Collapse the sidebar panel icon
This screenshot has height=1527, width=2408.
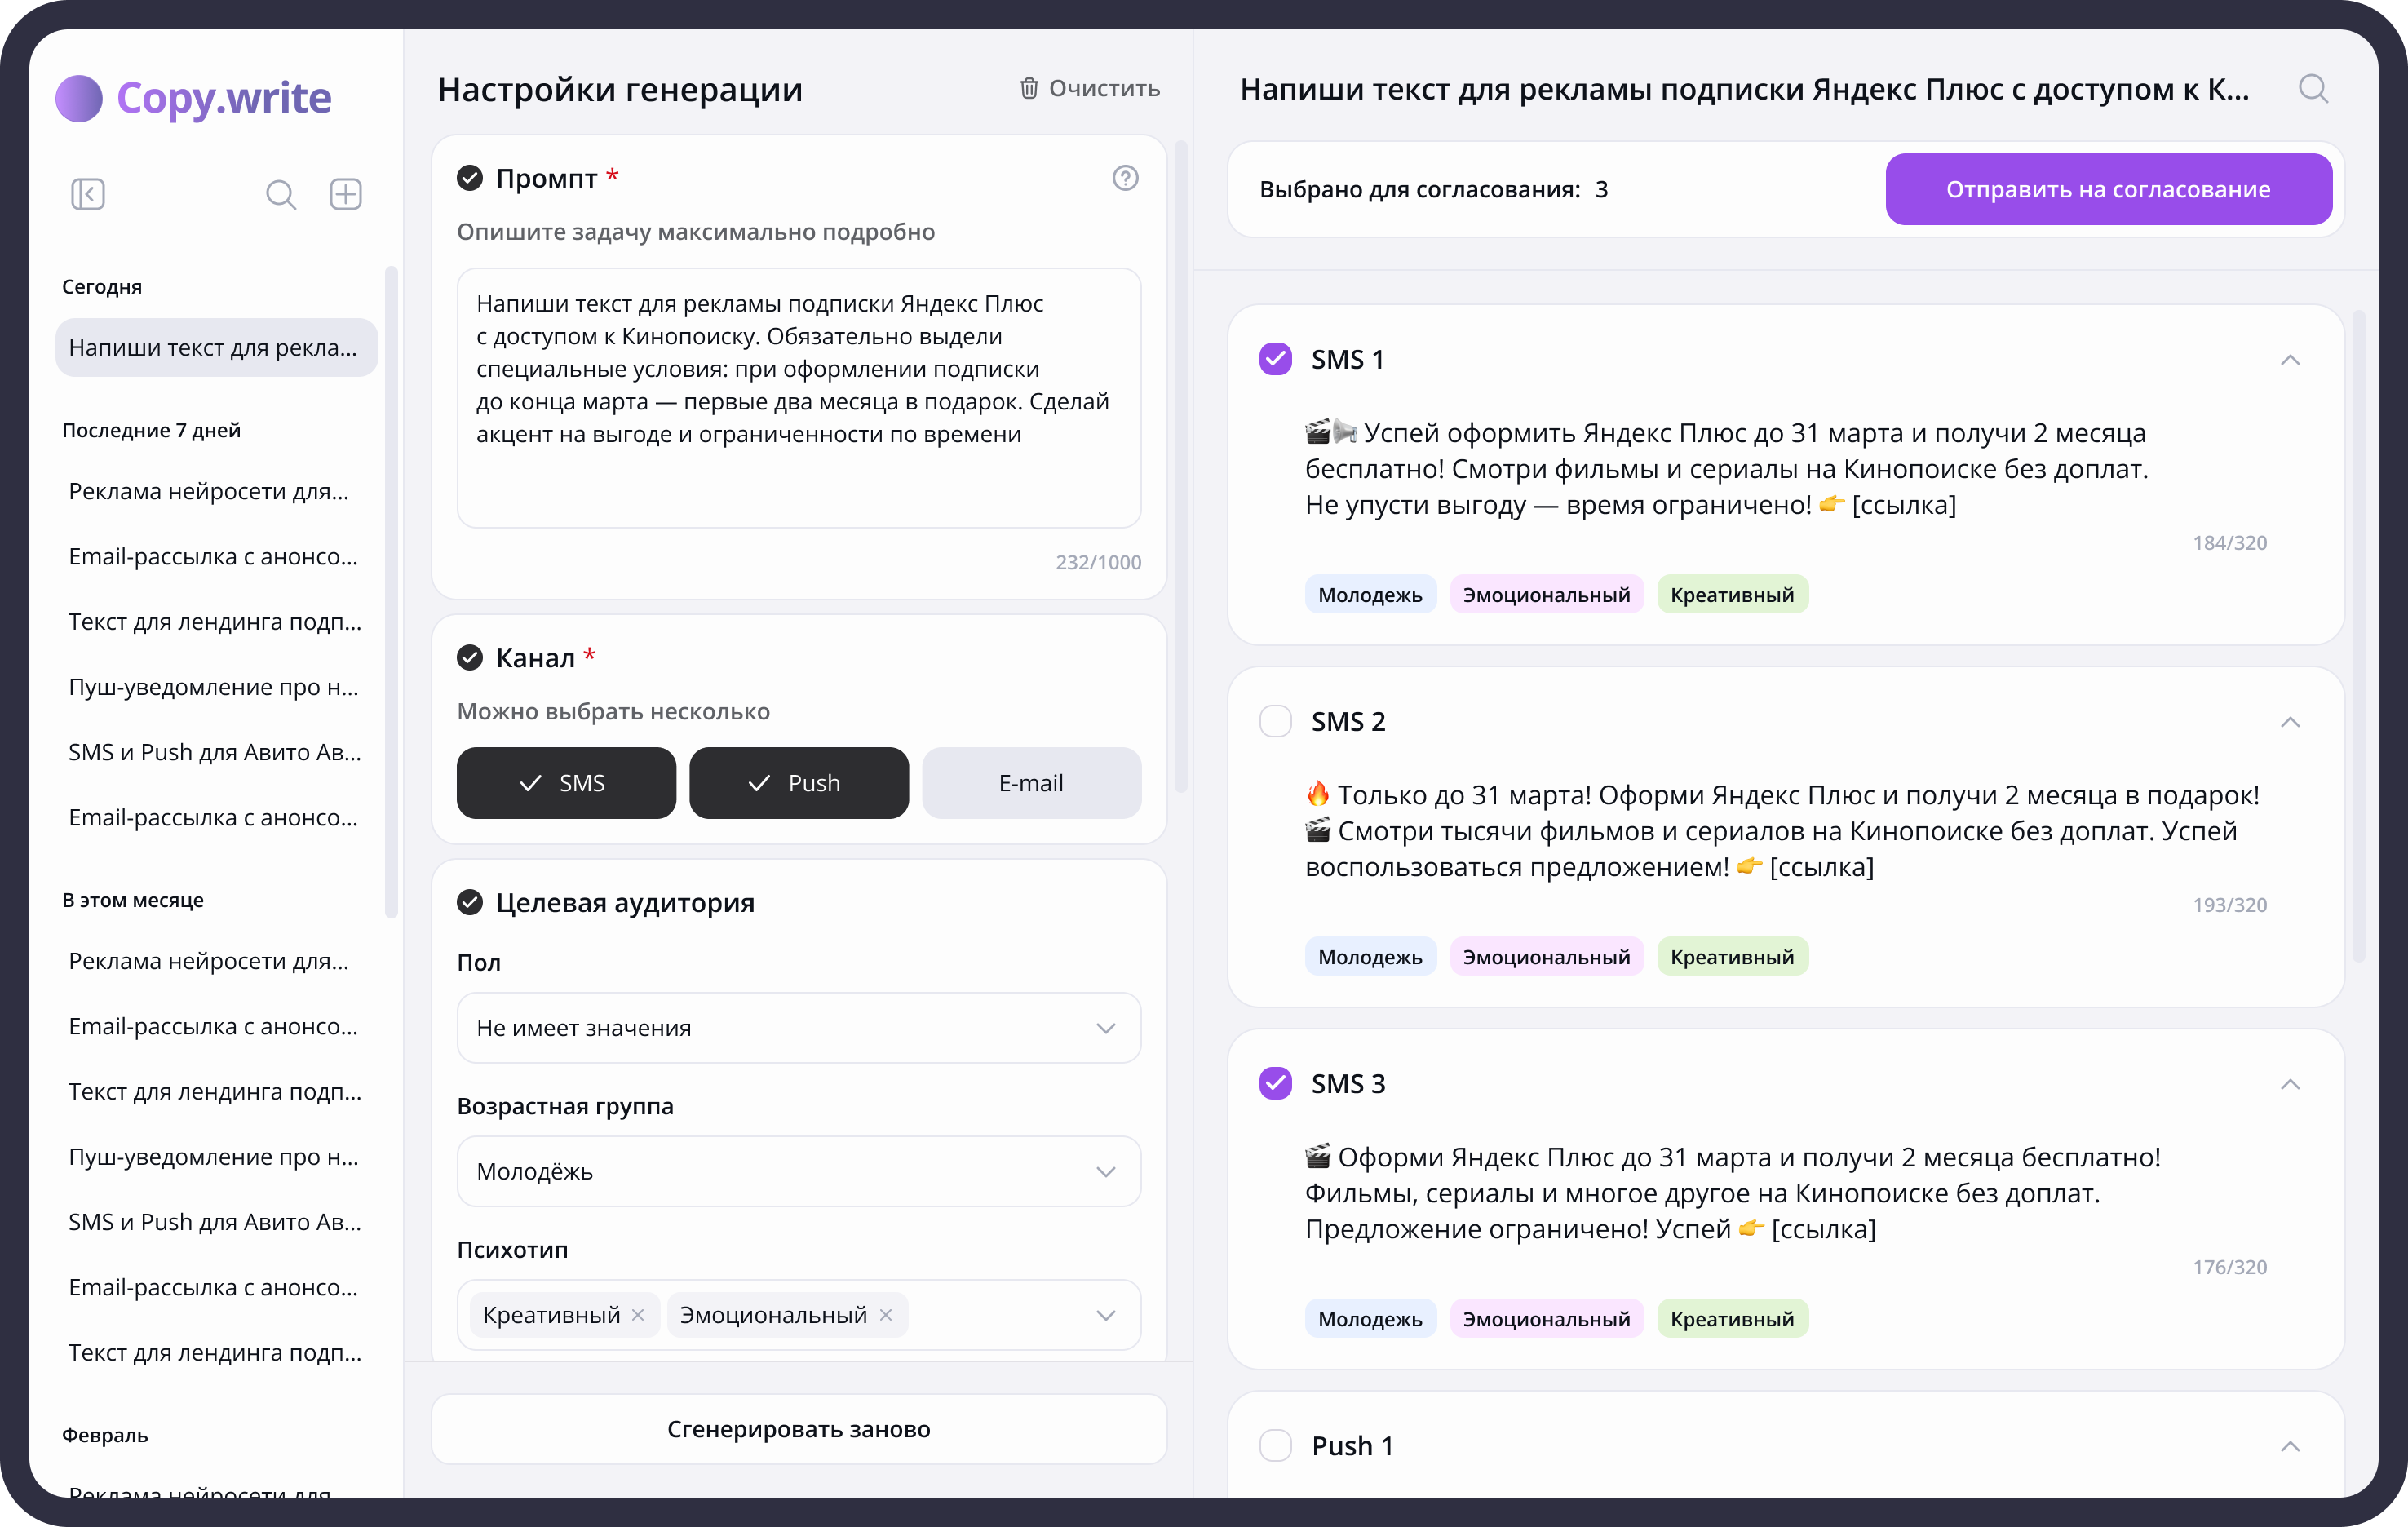point(88,193)
